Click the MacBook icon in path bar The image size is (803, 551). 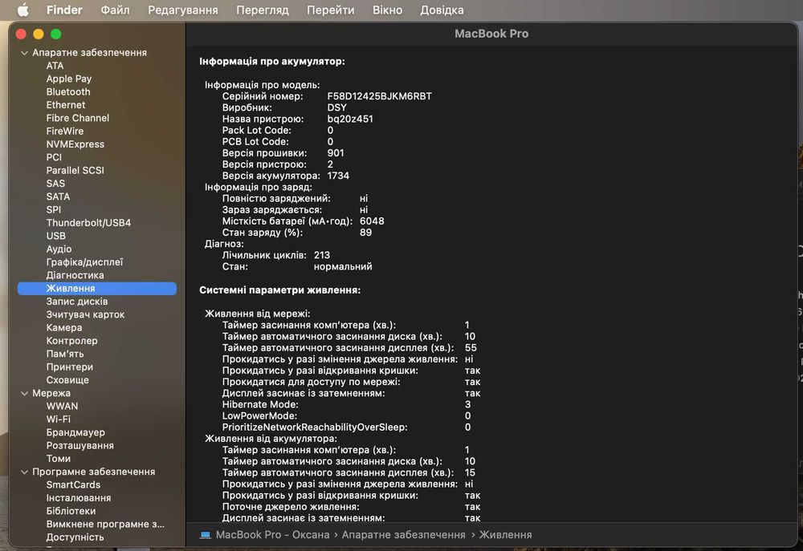206,535
